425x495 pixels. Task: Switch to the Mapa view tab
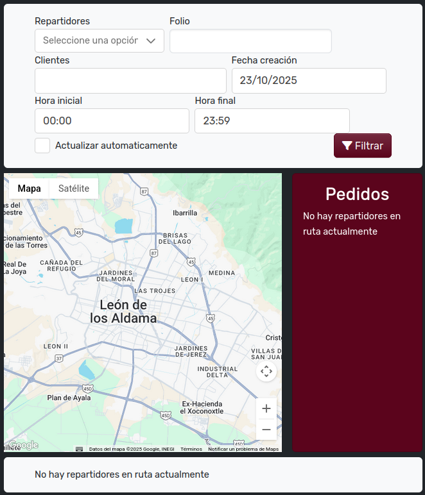[x=30, y=189]
